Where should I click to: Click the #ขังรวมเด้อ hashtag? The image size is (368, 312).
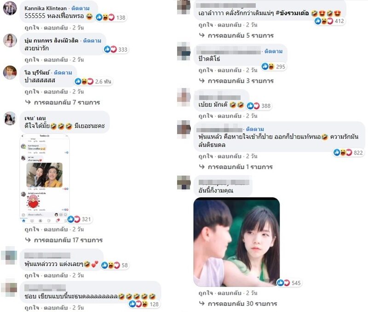293,13
